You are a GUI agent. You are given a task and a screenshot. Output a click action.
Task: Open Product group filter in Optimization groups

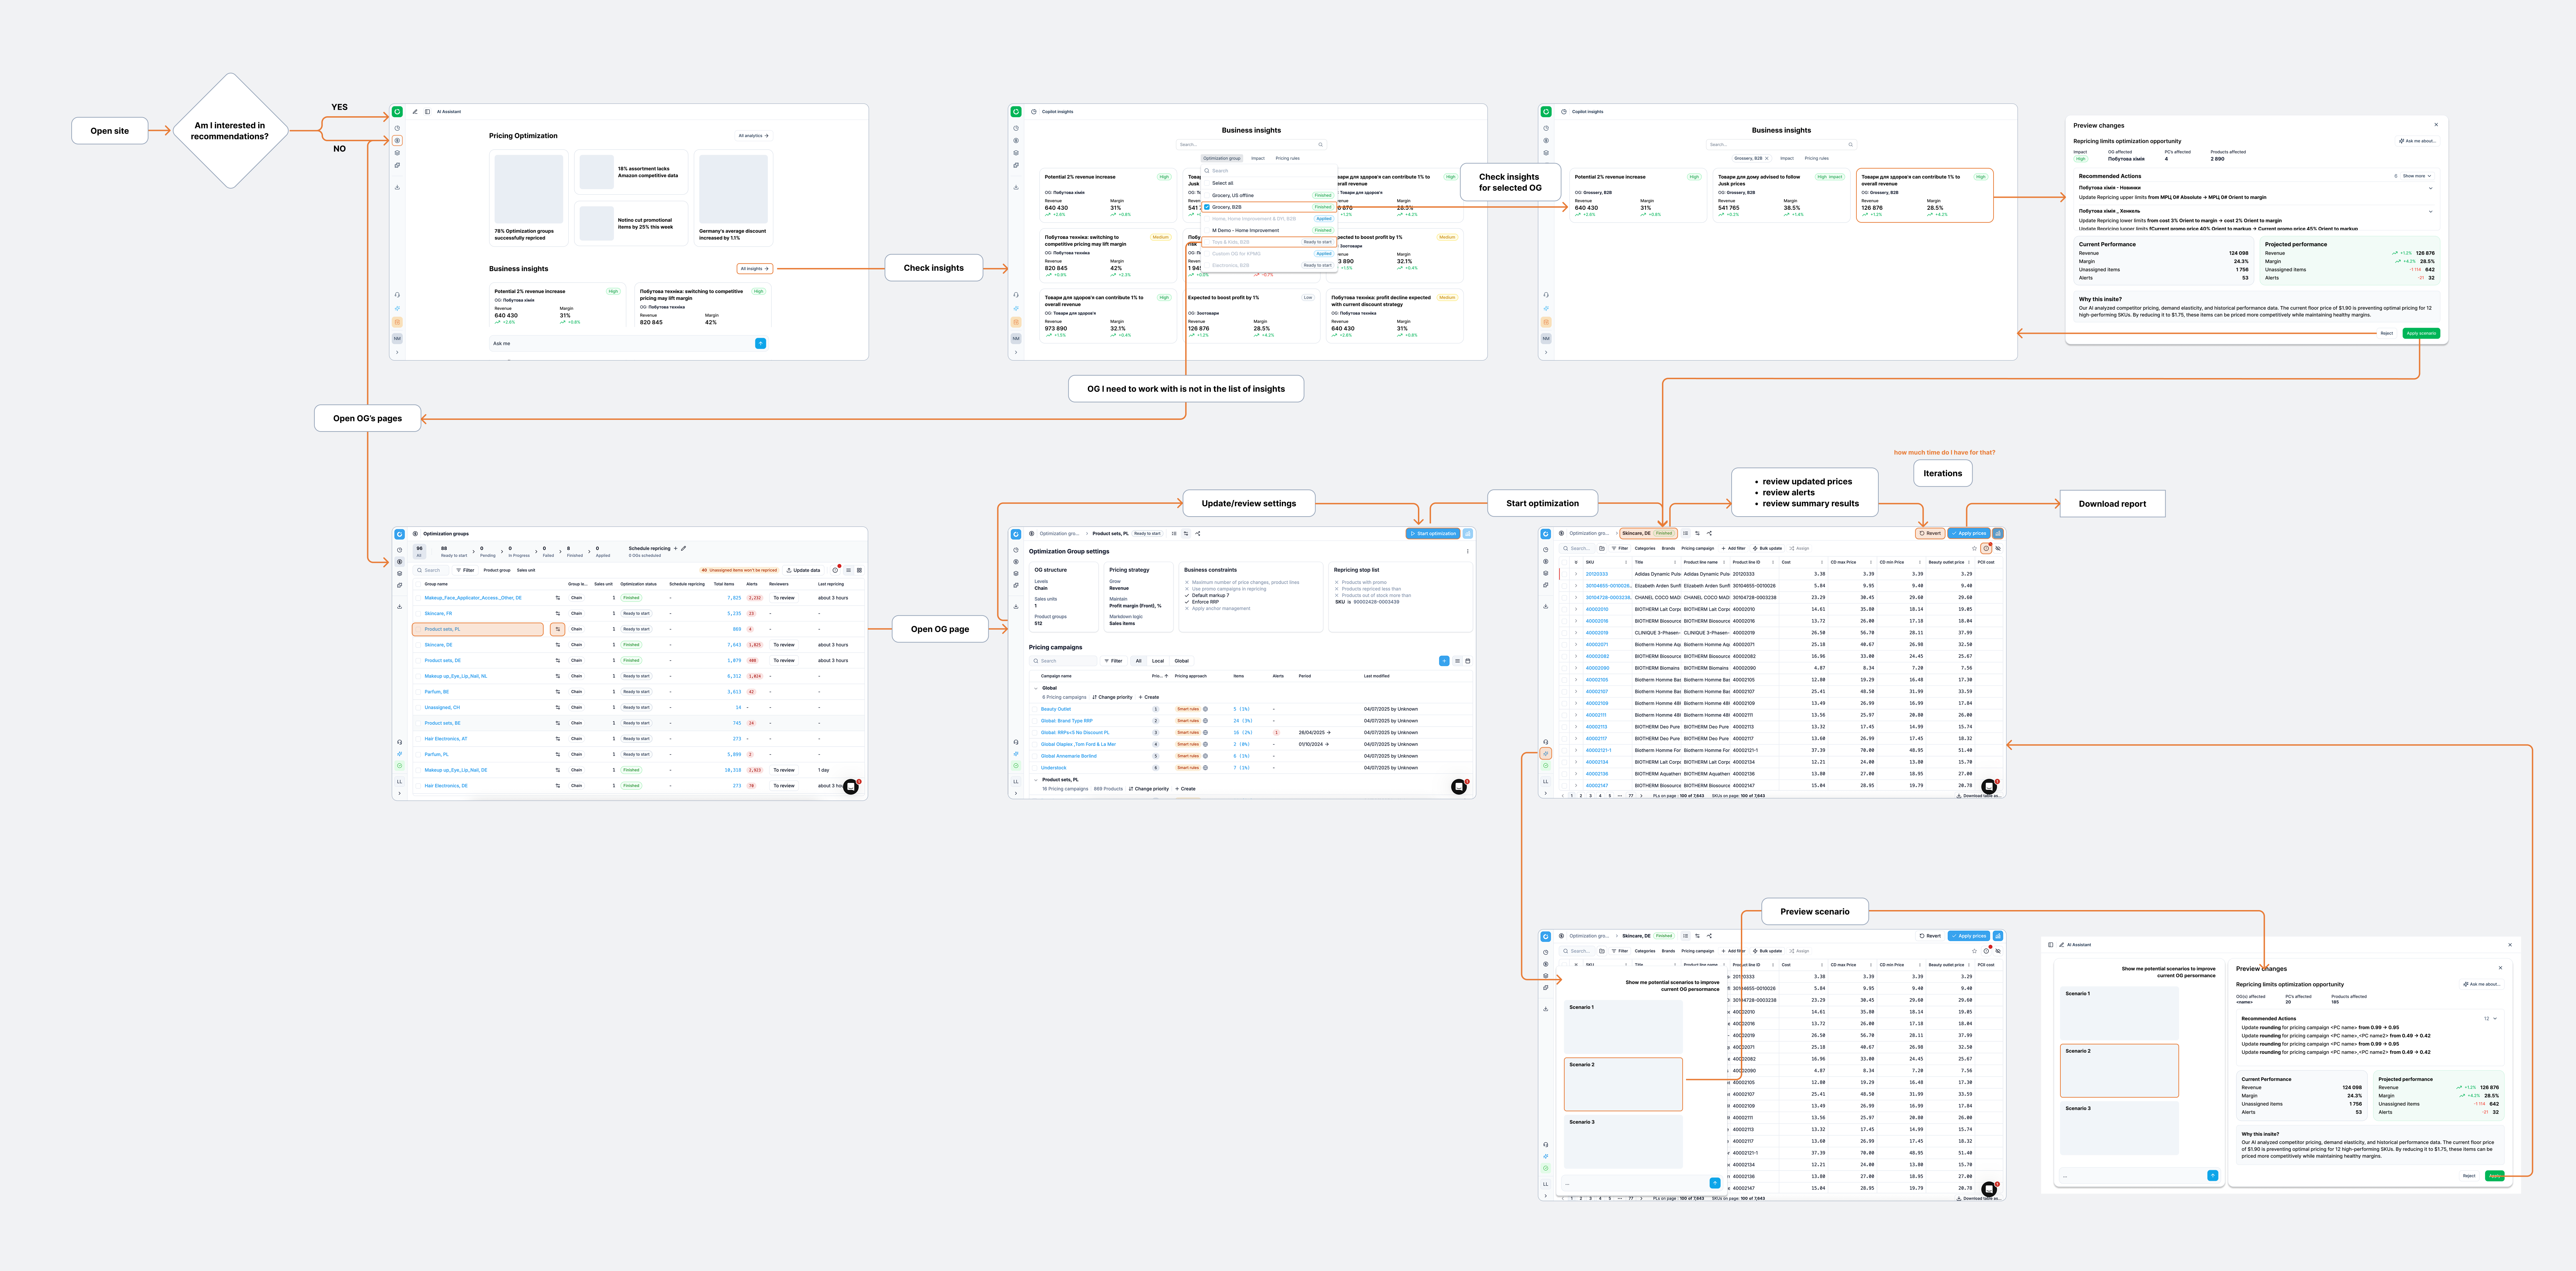(497, 570)
